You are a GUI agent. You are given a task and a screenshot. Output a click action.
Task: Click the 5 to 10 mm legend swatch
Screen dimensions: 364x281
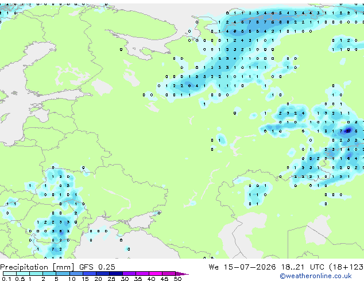point(63,274)
